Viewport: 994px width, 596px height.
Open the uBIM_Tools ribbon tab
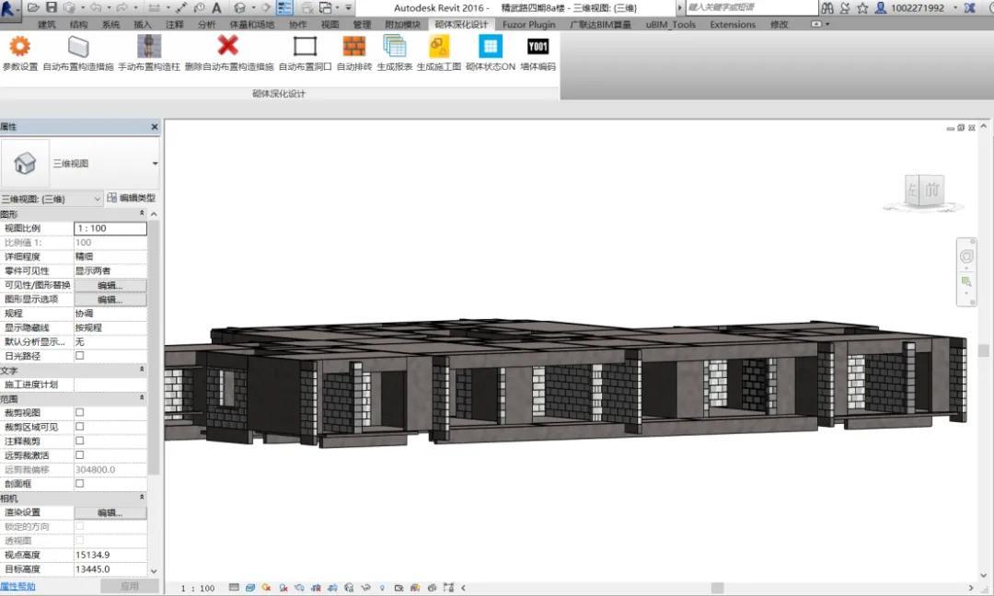(671, 24)
